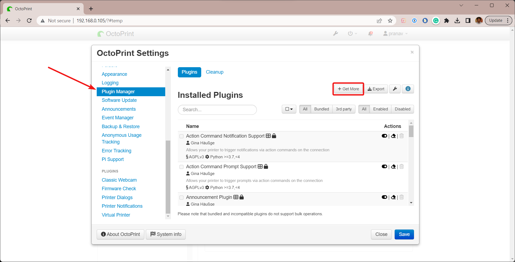Save the OctoPrint settings

[404, 234]
